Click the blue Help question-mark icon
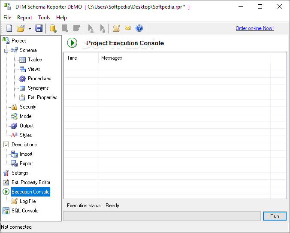 (139, 28)
